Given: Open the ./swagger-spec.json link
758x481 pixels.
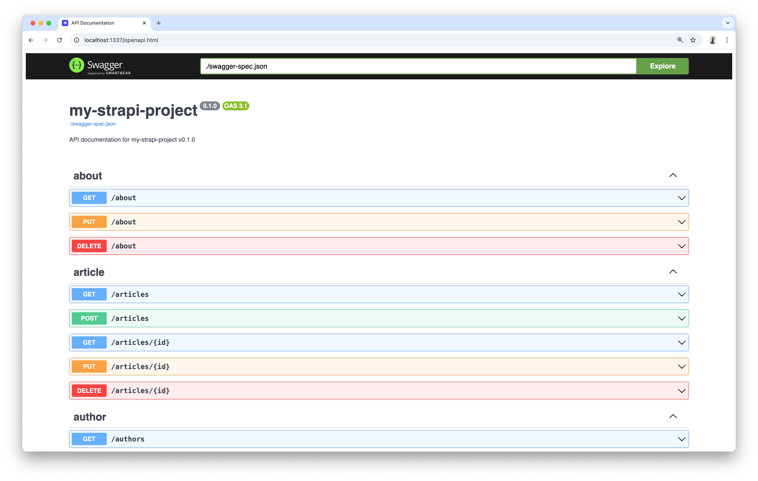Looking at the screenshot, I should pyautogui.click(x=92, y=124).
